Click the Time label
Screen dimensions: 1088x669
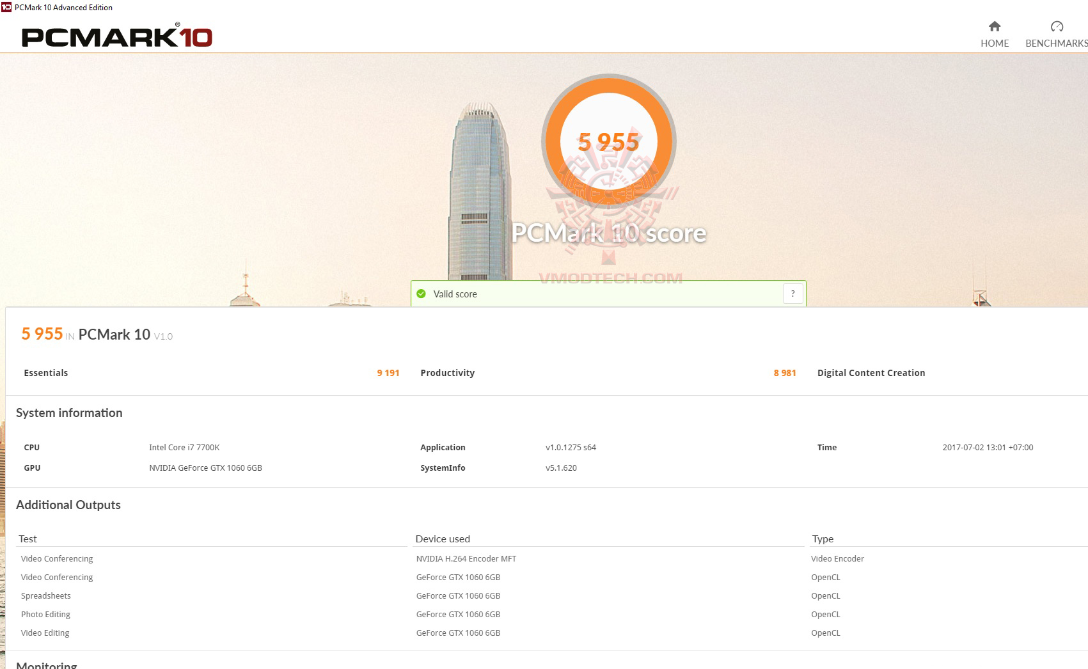click(x=827, y=448)
